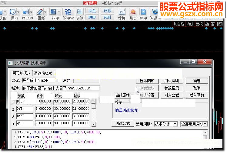
Task: Expand the 选股 dropdown arrow next to 论股堂
Action: click(59, 12)
